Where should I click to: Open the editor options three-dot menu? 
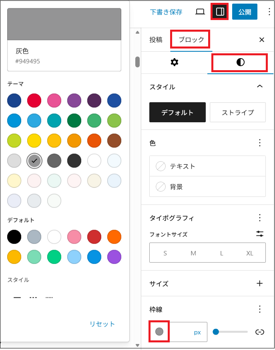coord(269,12)
